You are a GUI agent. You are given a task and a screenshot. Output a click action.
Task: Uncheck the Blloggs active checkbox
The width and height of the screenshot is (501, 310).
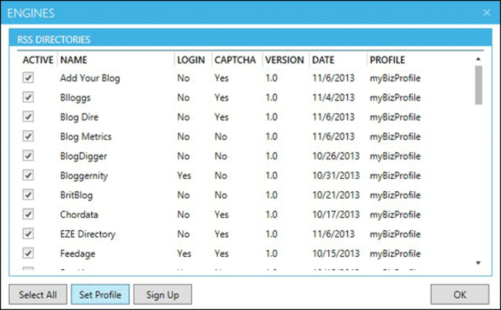point(28,97)
